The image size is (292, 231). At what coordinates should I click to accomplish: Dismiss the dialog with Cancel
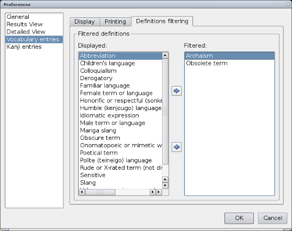pyautogui.click(x=273, y=218)
